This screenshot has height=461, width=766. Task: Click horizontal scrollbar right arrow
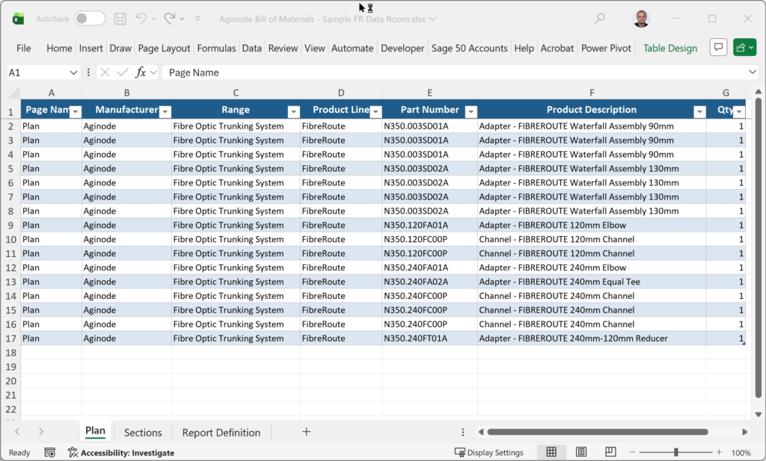point(744,432)
